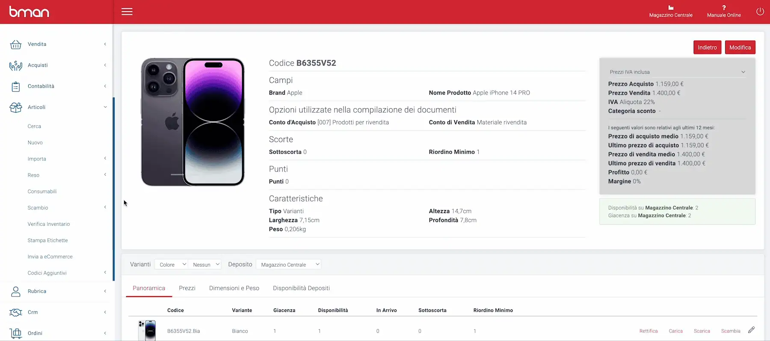
Task: Click the Disponibilità column header
Action: point(333,310)
